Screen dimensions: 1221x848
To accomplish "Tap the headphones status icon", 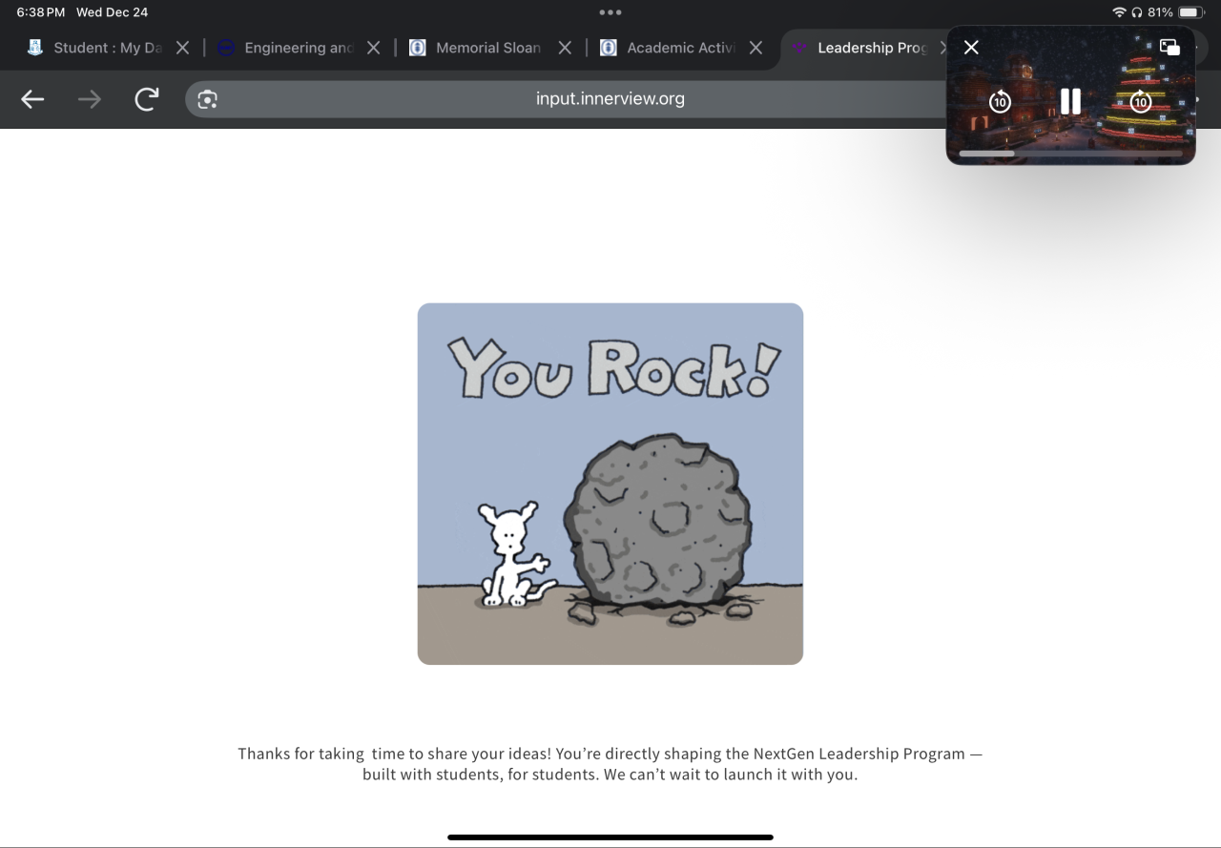I will [1137, 12].
